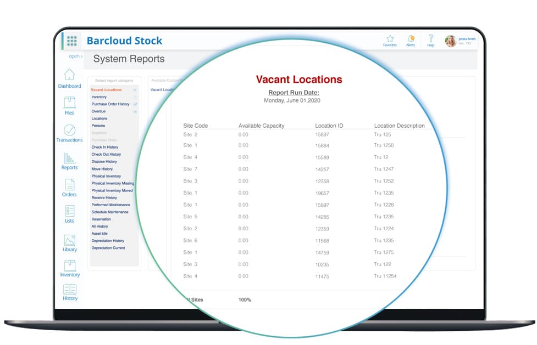
Task: Click Location ID 12358 cell
Action: (x=322, y=181)
